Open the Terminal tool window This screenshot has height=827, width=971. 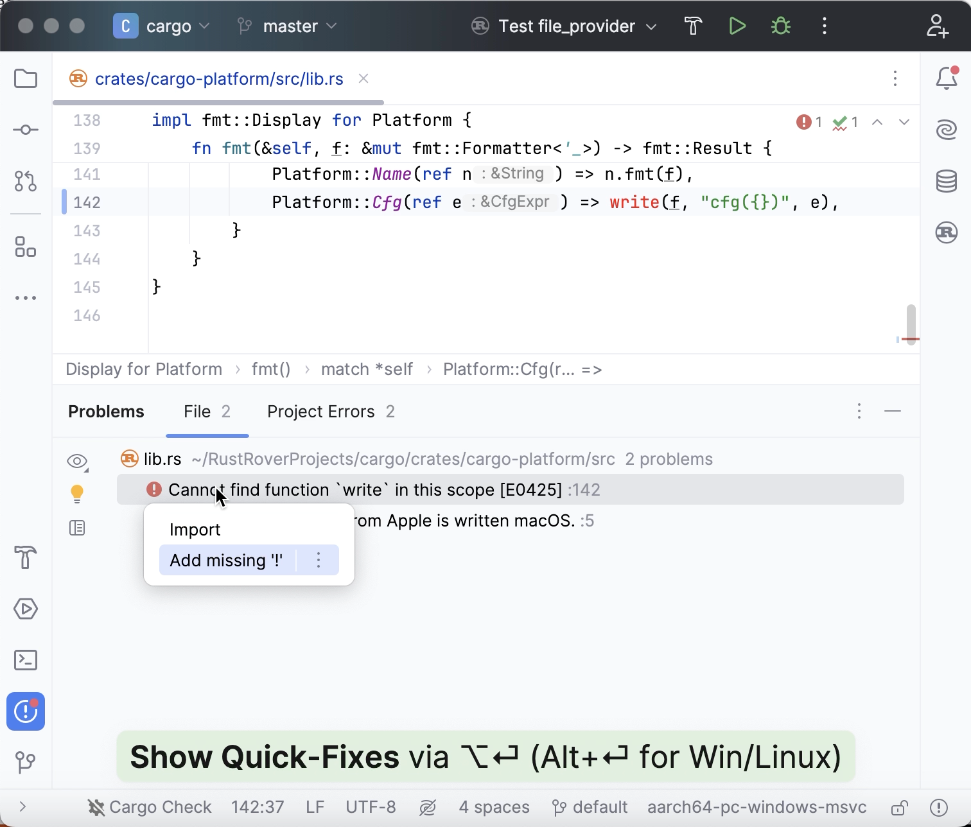point(25,660)
